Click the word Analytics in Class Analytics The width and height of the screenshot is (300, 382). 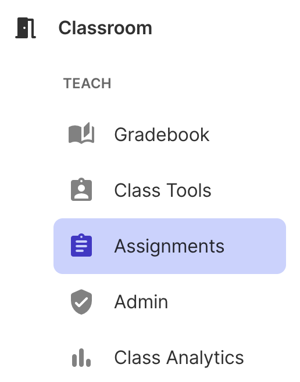pyautogui.click(x=205, y=358)
